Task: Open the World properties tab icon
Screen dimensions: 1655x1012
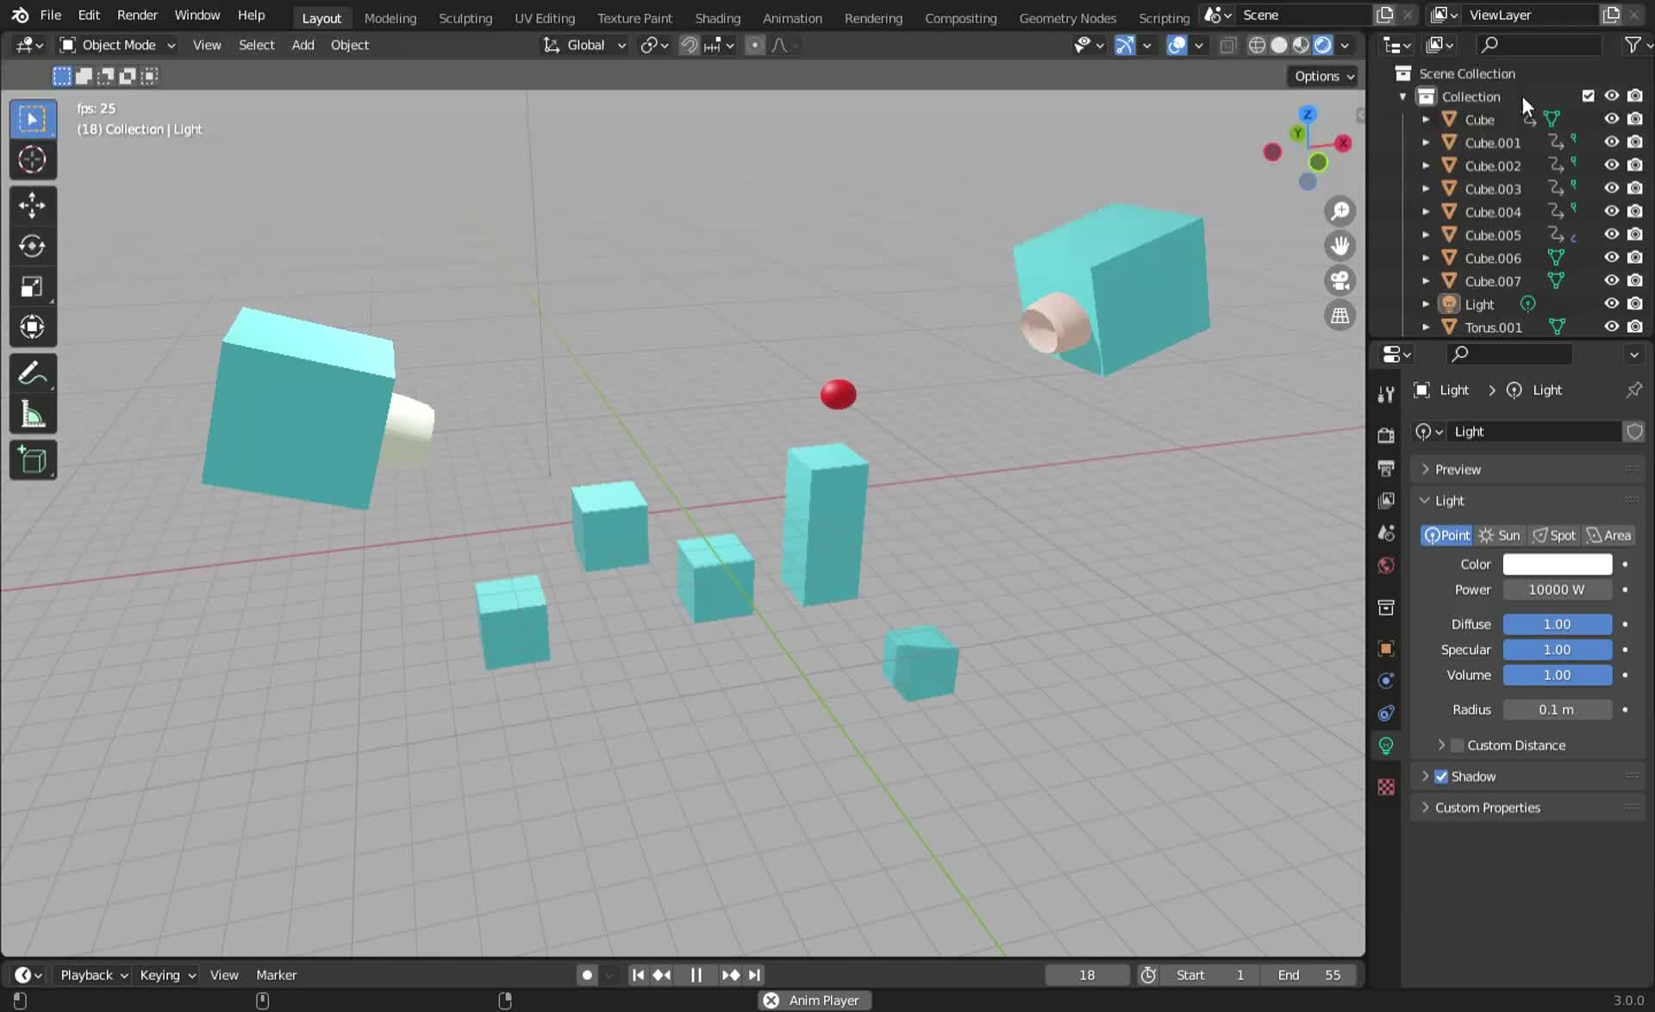Action: click(1385, 565)
